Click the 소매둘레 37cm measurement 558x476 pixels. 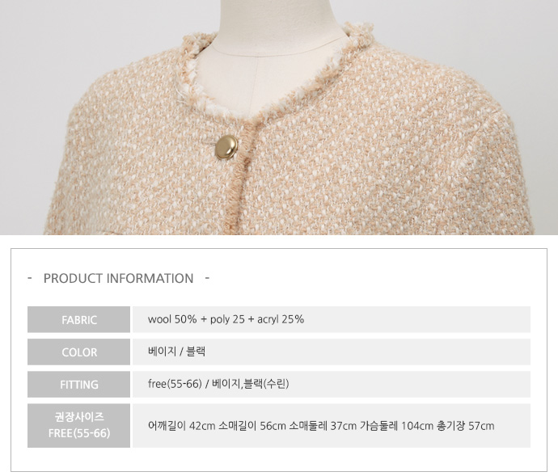click(x=323, y=425)
